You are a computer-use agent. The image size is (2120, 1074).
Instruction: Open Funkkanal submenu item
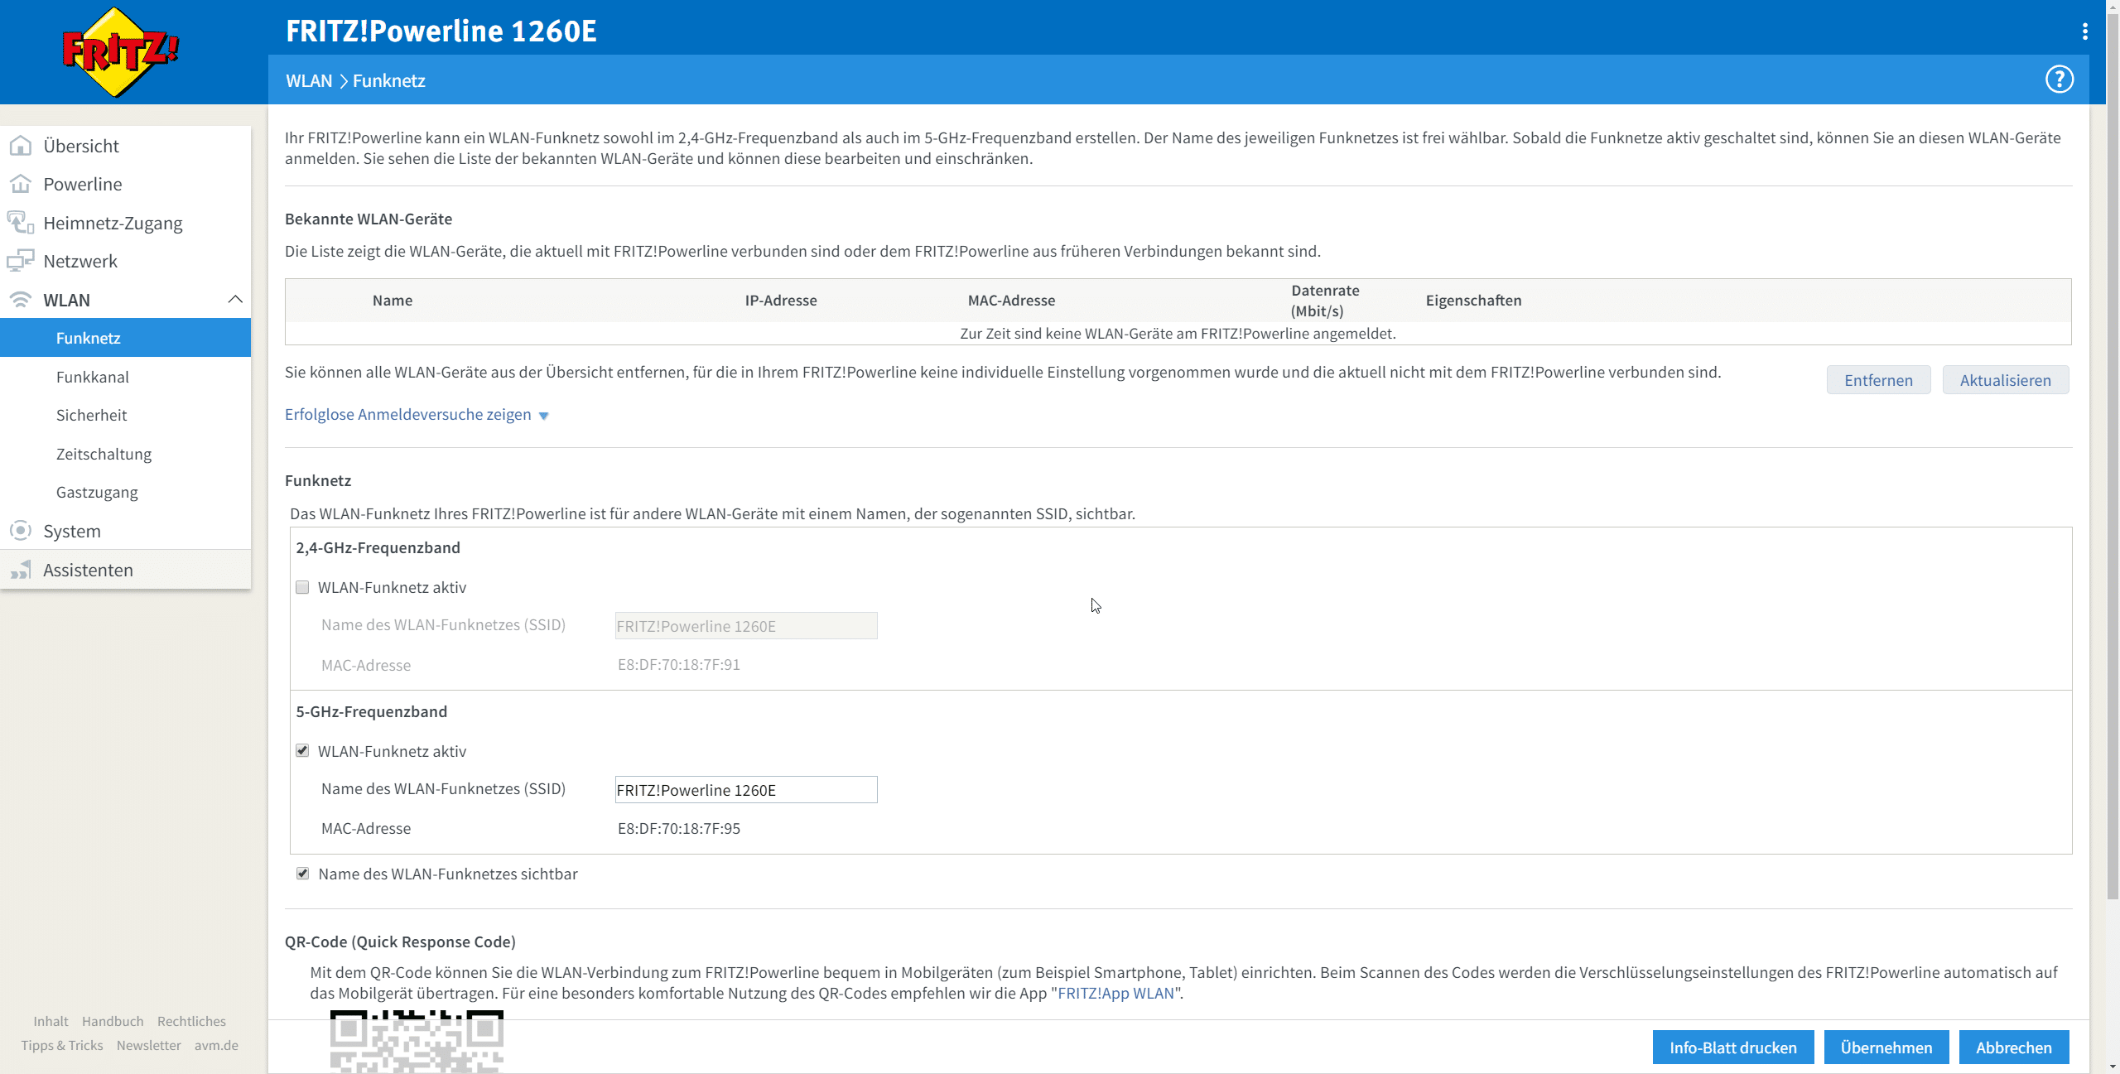click(x=93, y=377)
